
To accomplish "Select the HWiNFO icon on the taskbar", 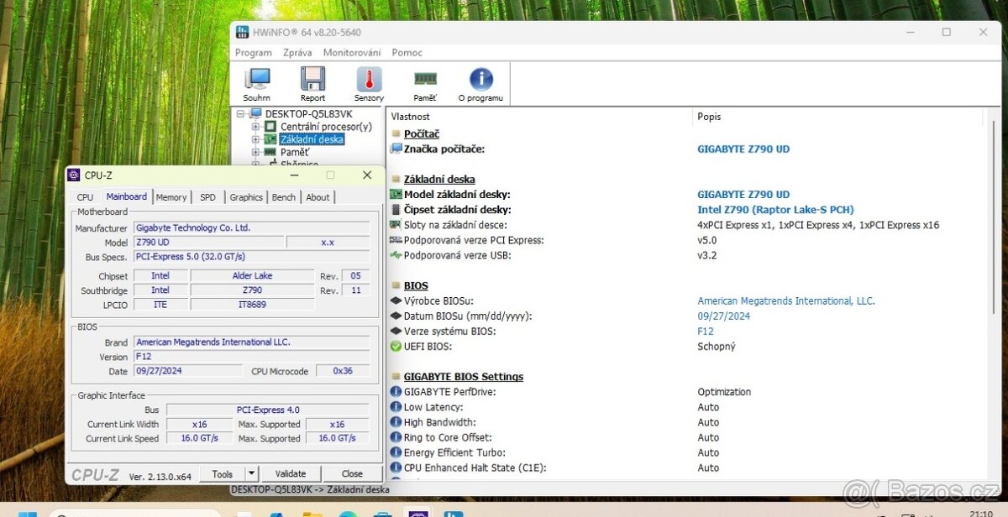I will tap(454, 513).
